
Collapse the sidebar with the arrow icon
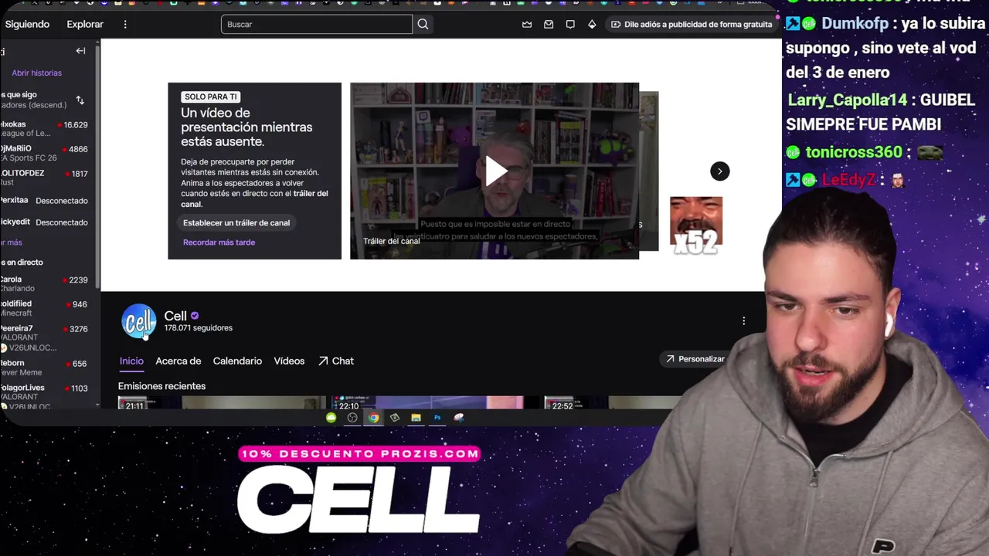80,51
